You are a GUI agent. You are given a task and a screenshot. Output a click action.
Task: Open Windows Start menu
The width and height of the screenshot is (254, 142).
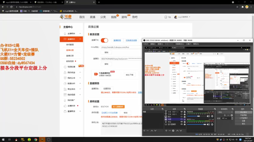click(3, 140)
